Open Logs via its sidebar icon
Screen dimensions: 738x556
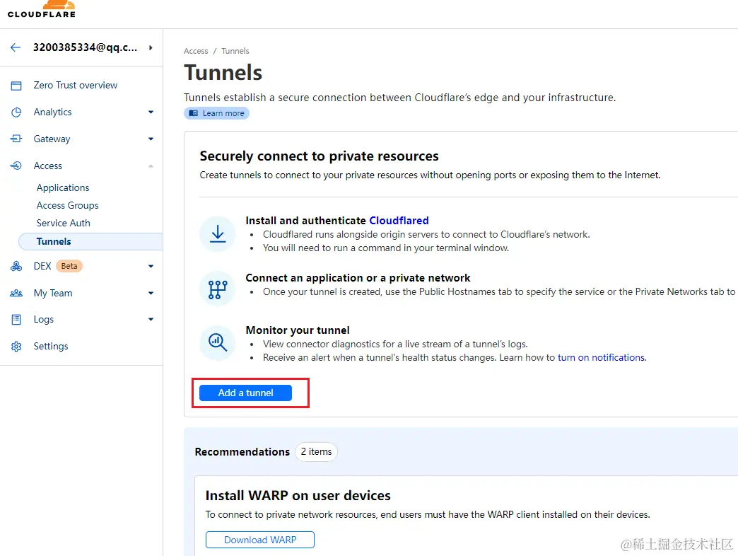(x=16, y=319)
